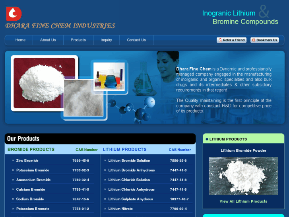The image size is (289, 217).
Task: Click the Dhara Fine Chem Industries title
Action: click(x=60, y=25)
